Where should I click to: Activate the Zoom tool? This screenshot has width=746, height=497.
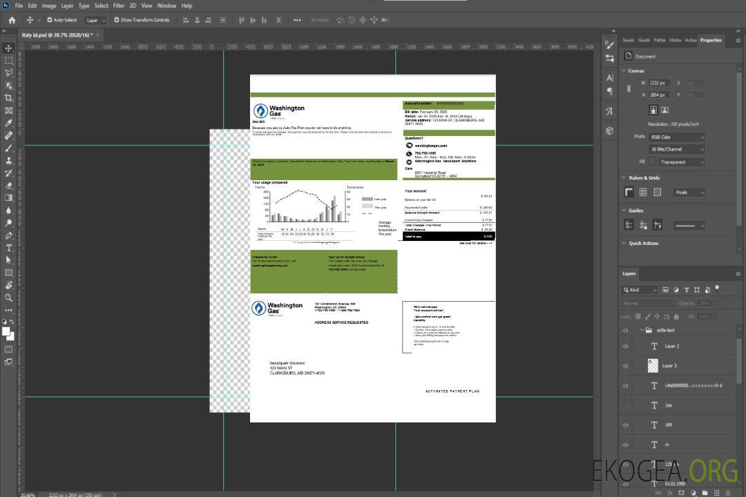coord(8,298)
